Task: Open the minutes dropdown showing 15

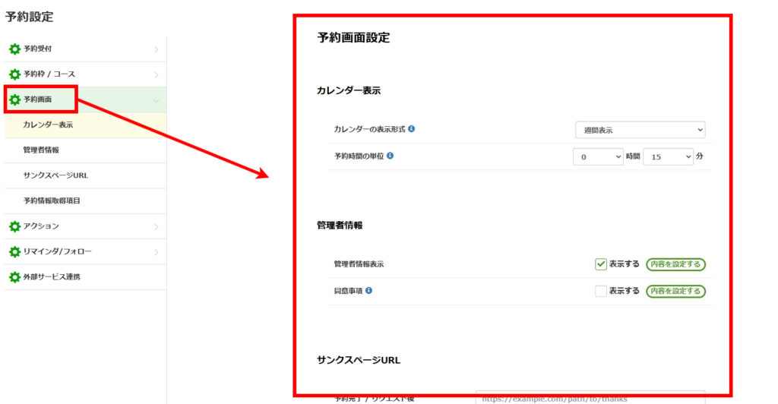Action: click(669, 156)
